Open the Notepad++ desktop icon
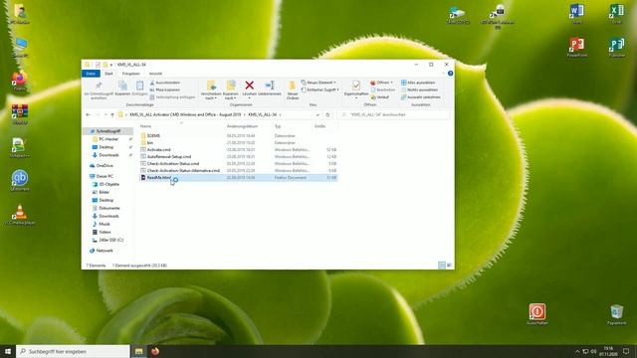The height and width of the screenshot is (358, 637). (20, 147)
